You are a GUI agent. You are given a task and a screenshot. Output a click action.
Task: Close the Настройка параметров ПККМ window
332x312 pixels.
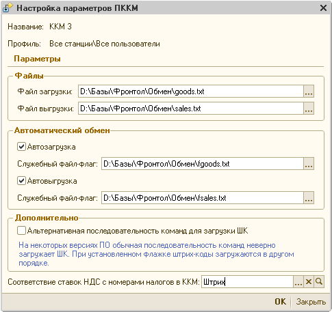pyautogui.click(x=323, y=8)
